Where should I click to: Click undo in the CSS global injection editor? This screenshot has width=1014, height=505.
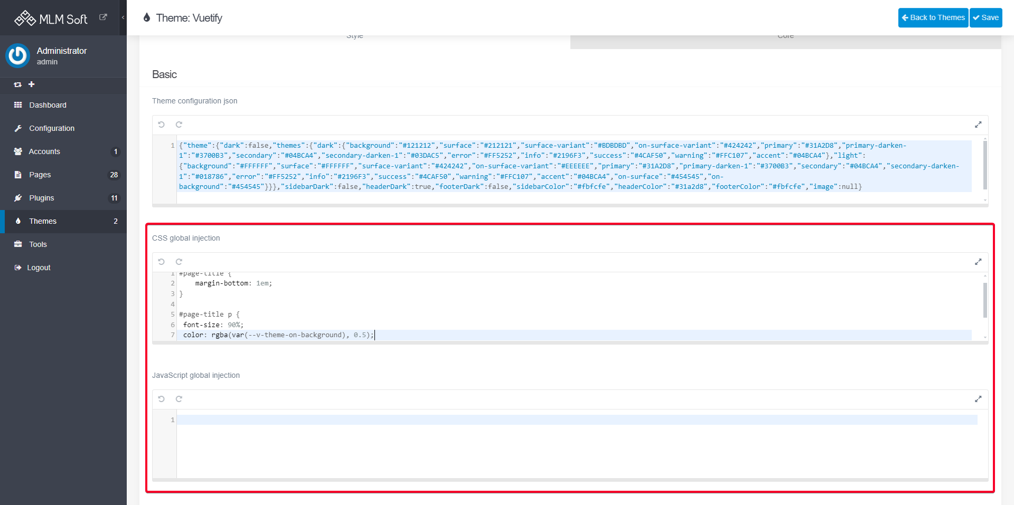(162, 262)
